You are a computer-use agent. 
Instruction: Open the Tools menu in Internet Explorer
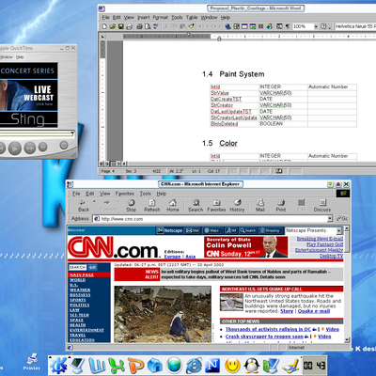[145, 194]
